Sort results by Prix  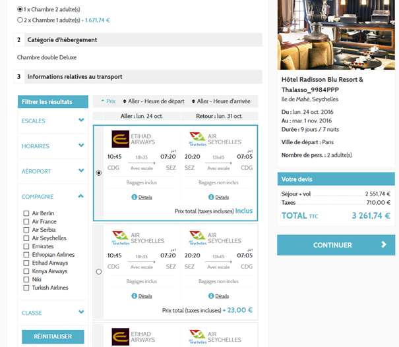pyautogui.click(x=108, y=101)
